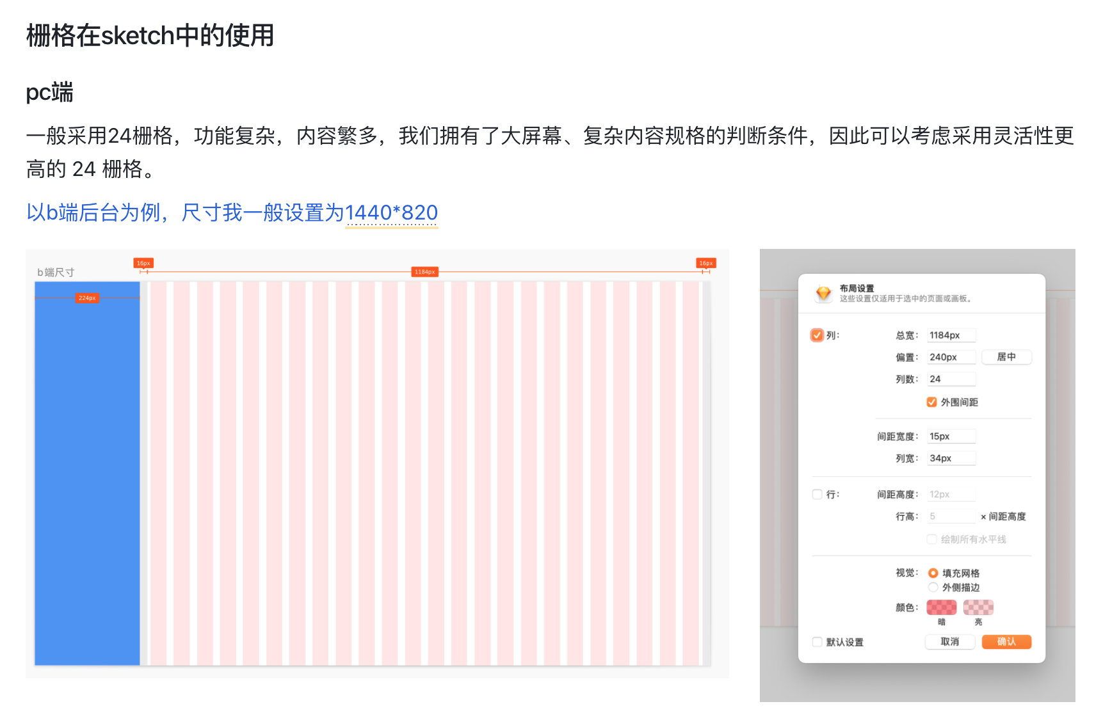
Task: Toggle the 外围间距 checkbox
Action: point(932,402)
